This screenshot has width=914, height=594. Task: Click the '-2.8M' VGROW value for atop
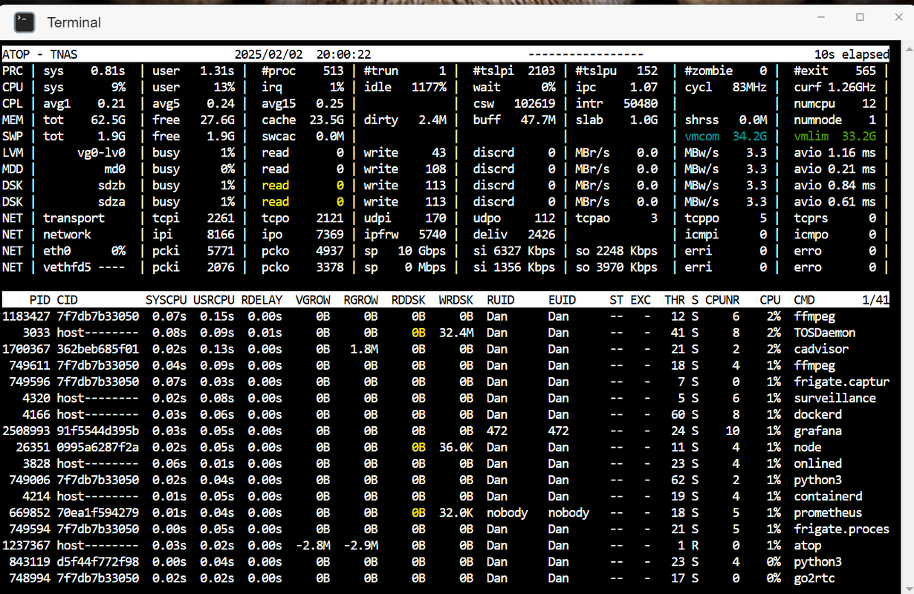click(x=312, y=545)
